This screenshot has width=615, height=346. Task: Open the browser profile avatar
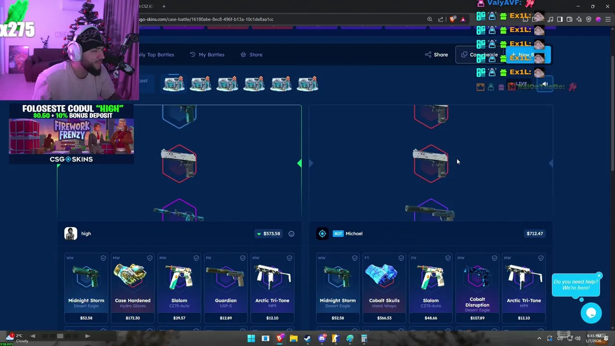[x=598, y=19]
